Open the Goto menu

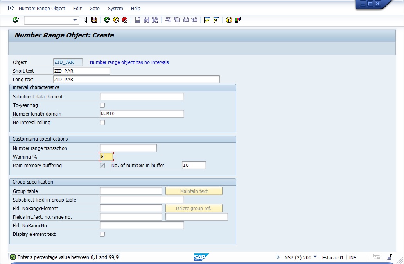[x=94, y=8]
